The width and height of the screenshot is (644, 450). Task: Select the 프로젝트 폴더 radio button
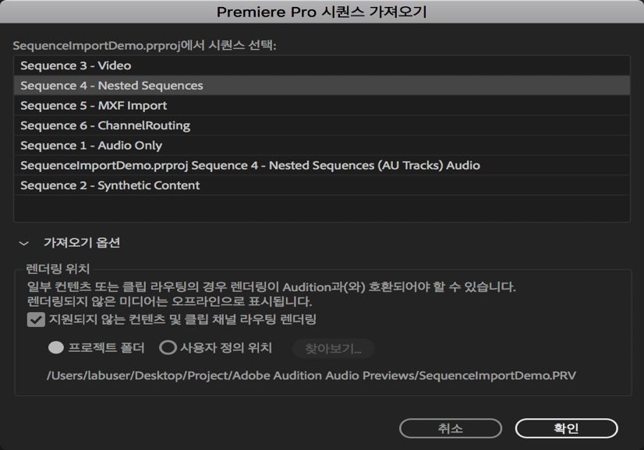56,348
